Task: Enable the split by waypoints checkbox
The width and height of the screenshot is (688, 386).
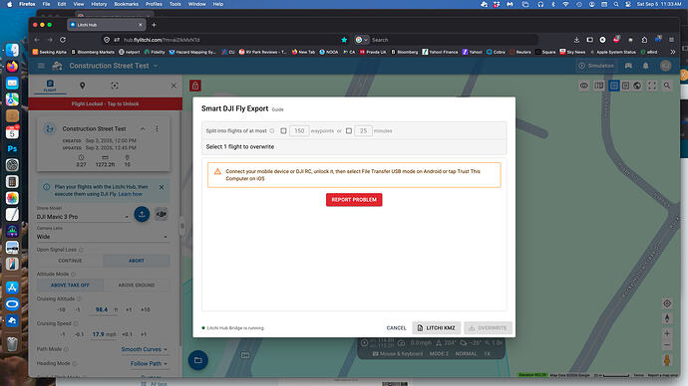Action: pos(283,131)
